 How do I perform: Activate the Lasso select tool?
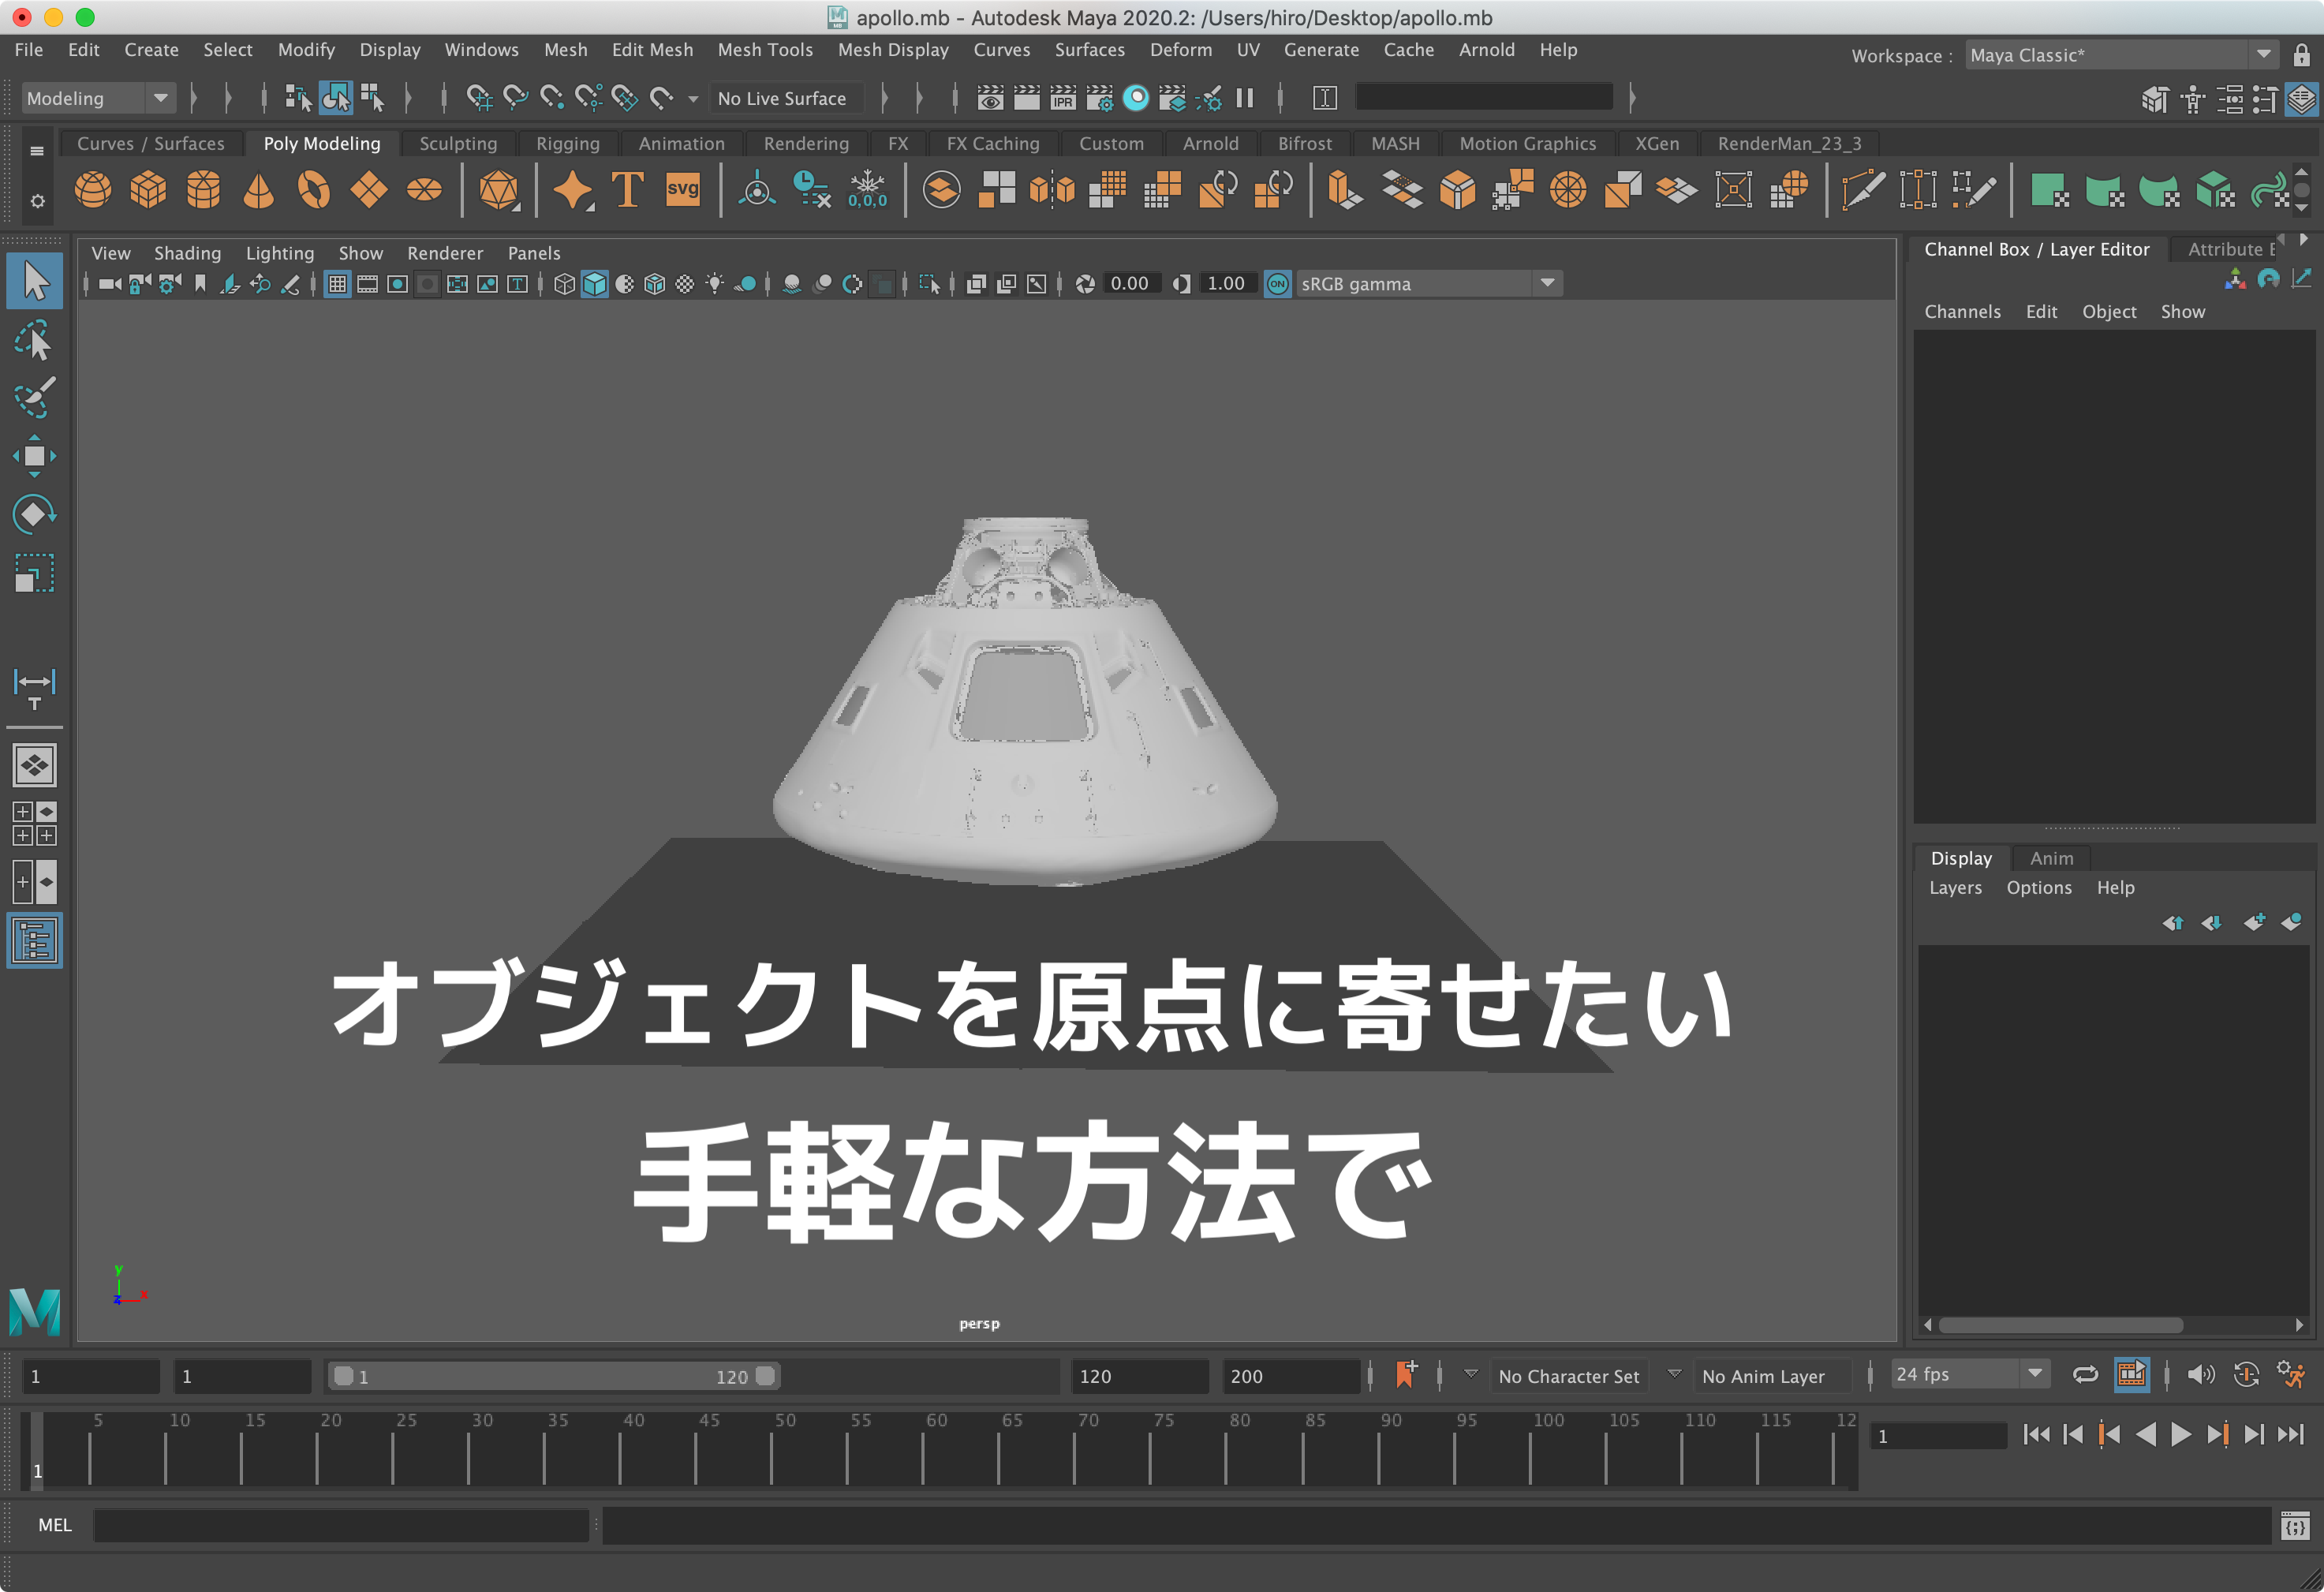[x=34, y=340]
